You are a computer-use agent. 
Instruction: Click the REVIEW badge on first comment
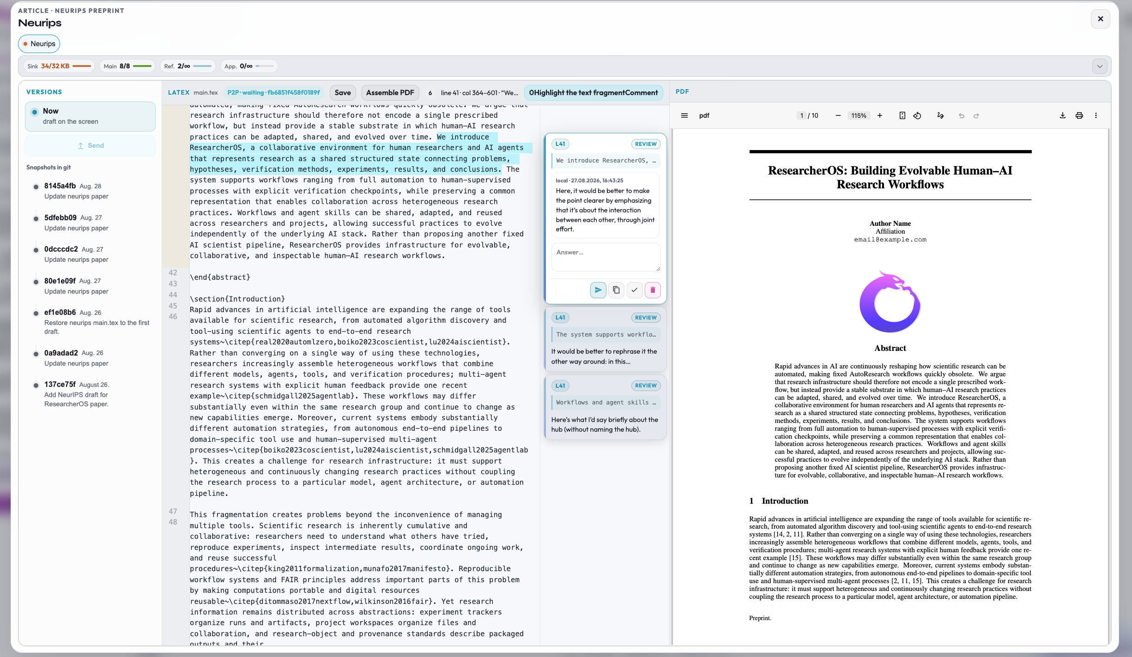[646, 144]
